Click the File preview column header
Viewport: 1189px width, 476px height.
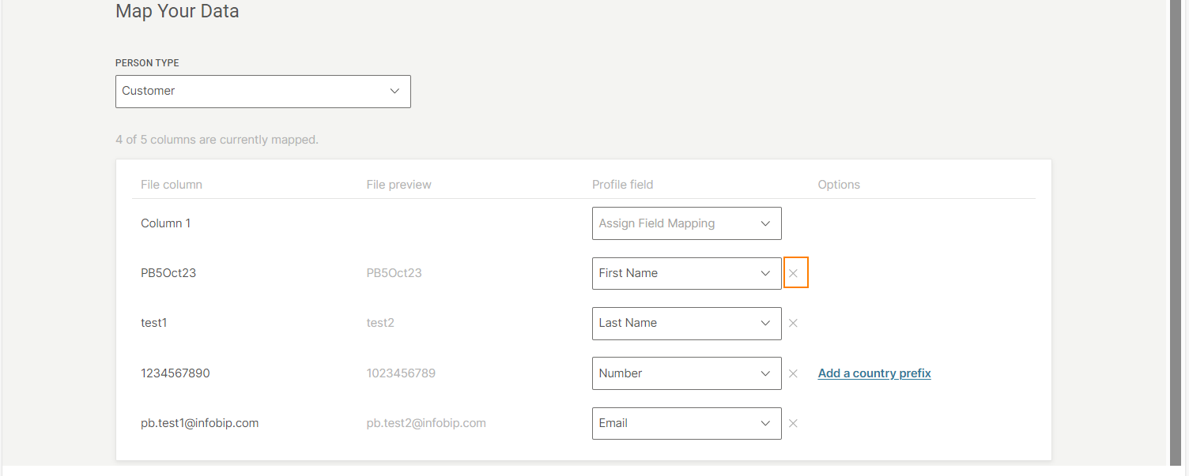click(x=398, y=185)
